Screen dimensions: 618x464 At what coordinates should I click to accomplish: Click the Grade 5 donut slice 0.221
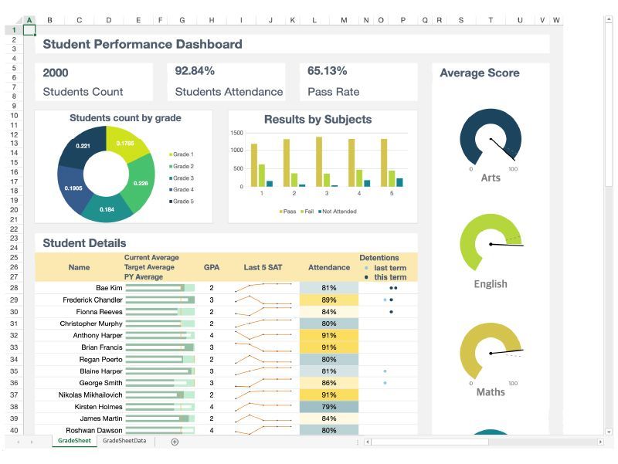click(84, 146)
